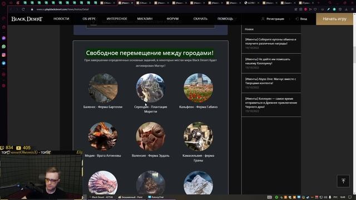356x200 pixels.
Task: Open Twitter from the browser sidebar
Action: point(4,63)
